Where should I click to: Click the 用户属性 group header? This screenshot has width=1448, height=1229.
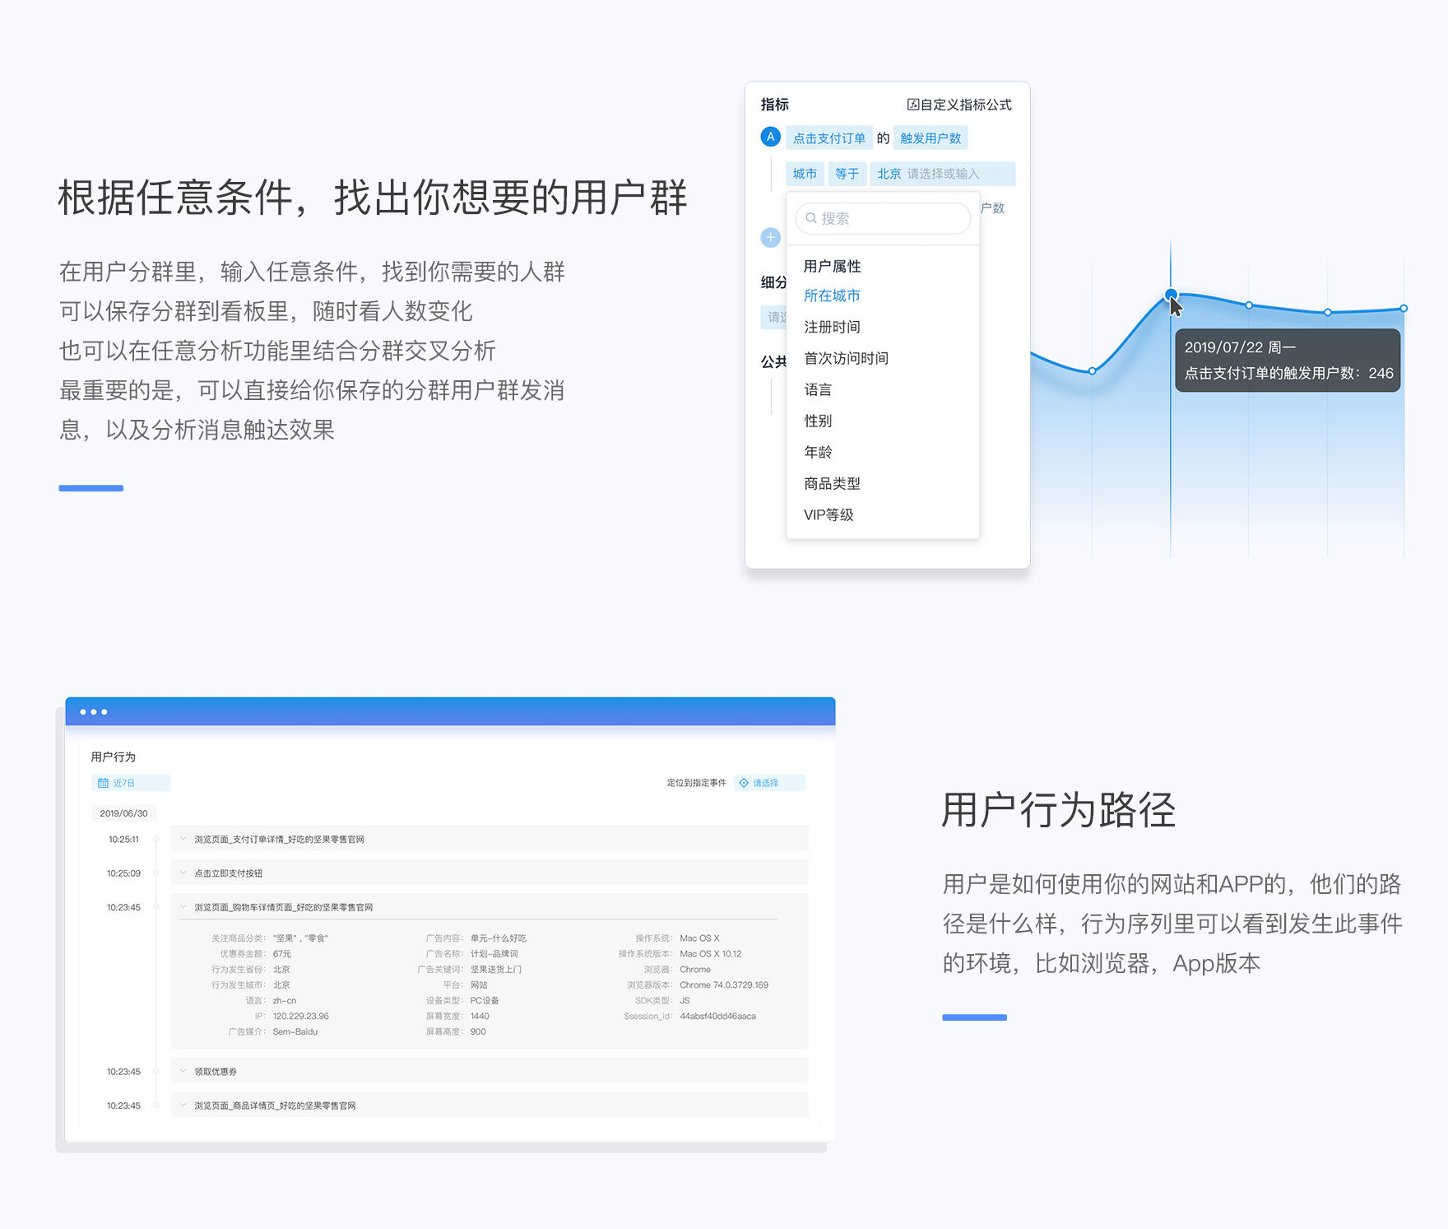[832, 266]
